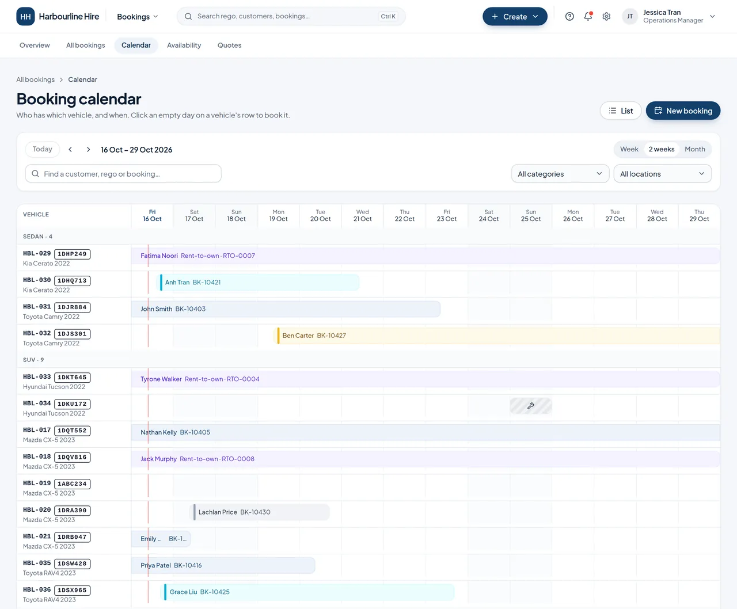The width and height of the screenshot is (737, 609).
Task: Open the Bookings dropdown menu
Action: pyautogui.click(x=138, y=17)
